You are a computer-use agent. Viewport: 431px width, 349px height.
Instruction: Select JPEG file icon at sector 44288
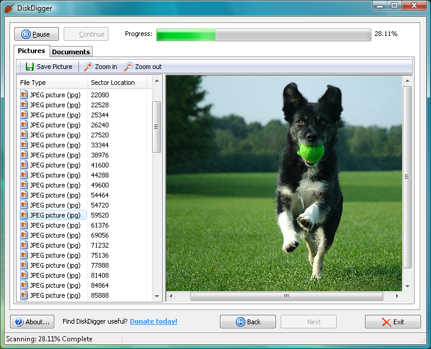click(24, 175)
